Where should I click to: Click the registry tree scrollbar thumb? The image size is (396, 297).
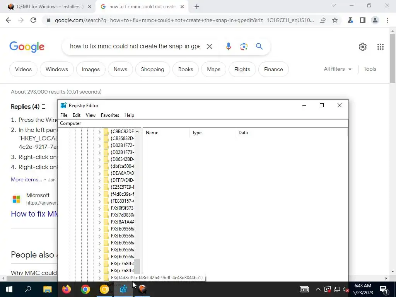[x=137, y=266]
